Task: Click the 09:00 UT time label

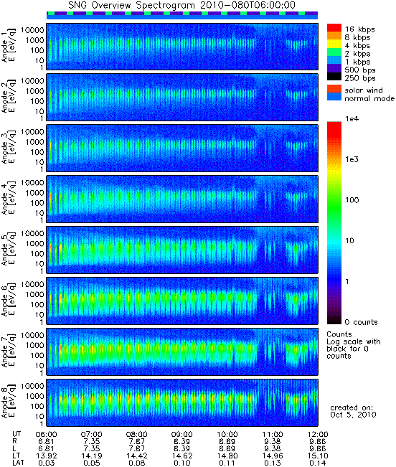Action: coord(182,434)
